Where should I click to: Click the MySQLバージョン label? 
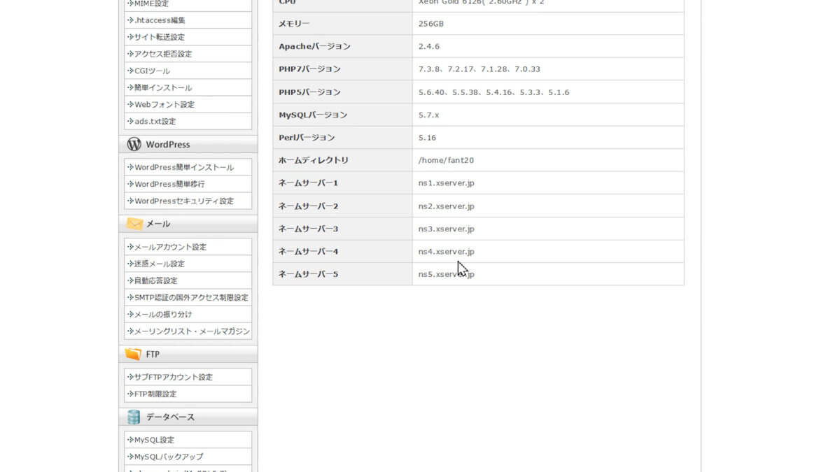(x=313, y=115)
